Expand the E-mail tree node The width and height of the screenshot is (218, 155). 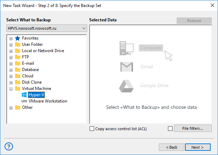coord(11,64)
